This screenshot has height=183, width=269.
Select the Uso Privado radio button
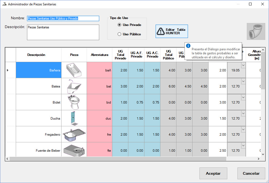[x=119, y=25]
